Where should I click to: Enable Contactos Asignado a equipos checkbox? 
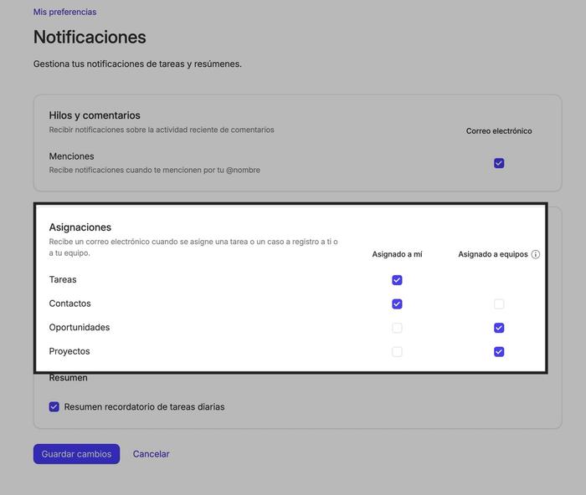[x=499, y=304]
